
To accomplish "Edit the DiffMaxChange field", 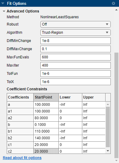I will point(76,49).
